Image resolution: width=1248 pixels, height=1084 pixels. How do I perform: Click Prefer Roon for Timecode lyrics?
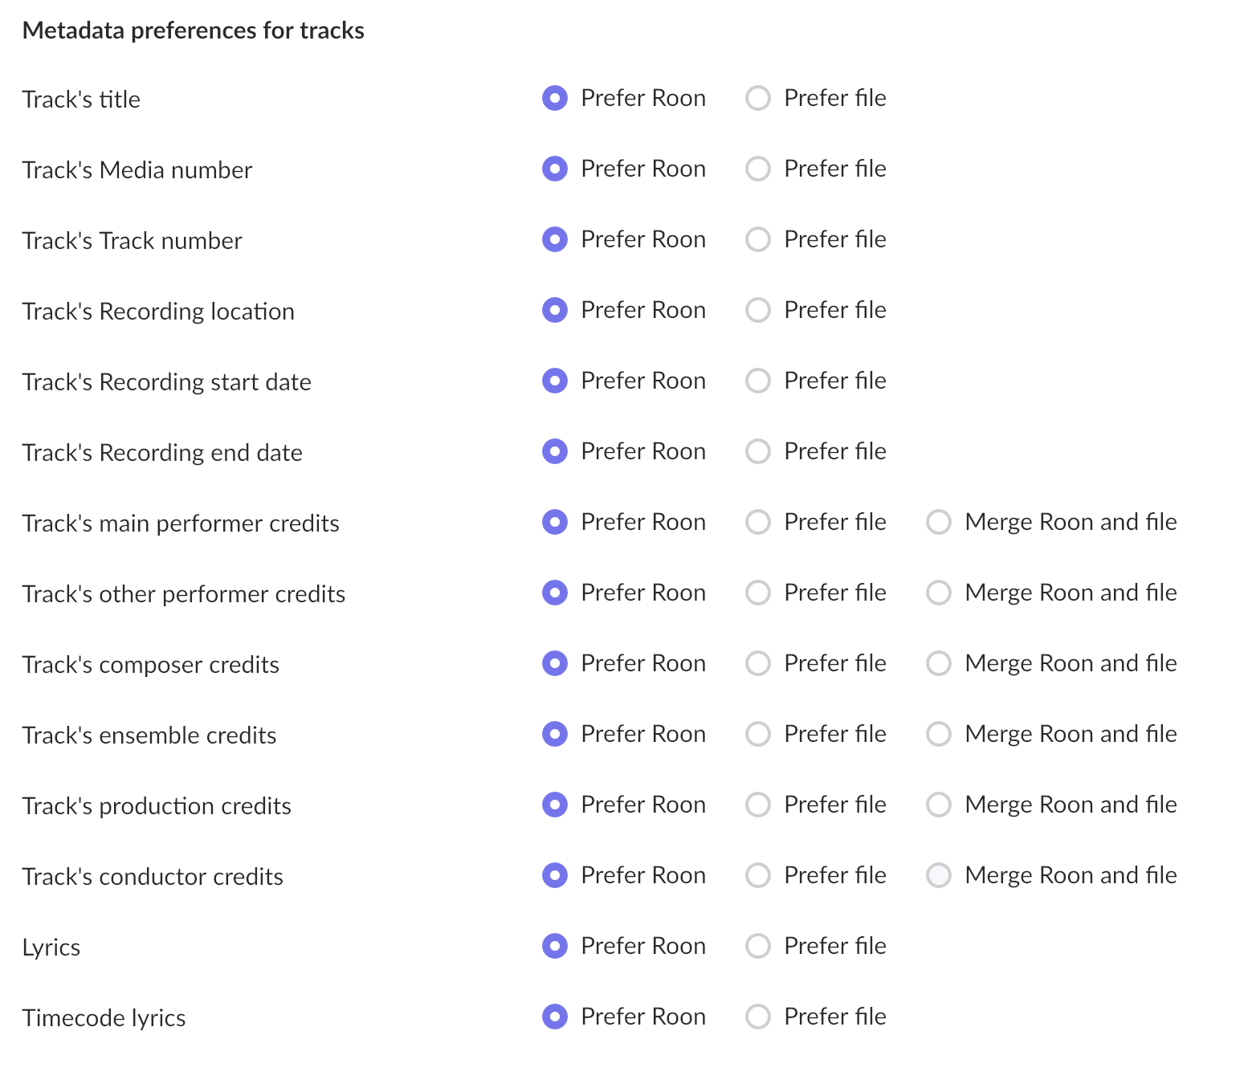click(555, 1017)
